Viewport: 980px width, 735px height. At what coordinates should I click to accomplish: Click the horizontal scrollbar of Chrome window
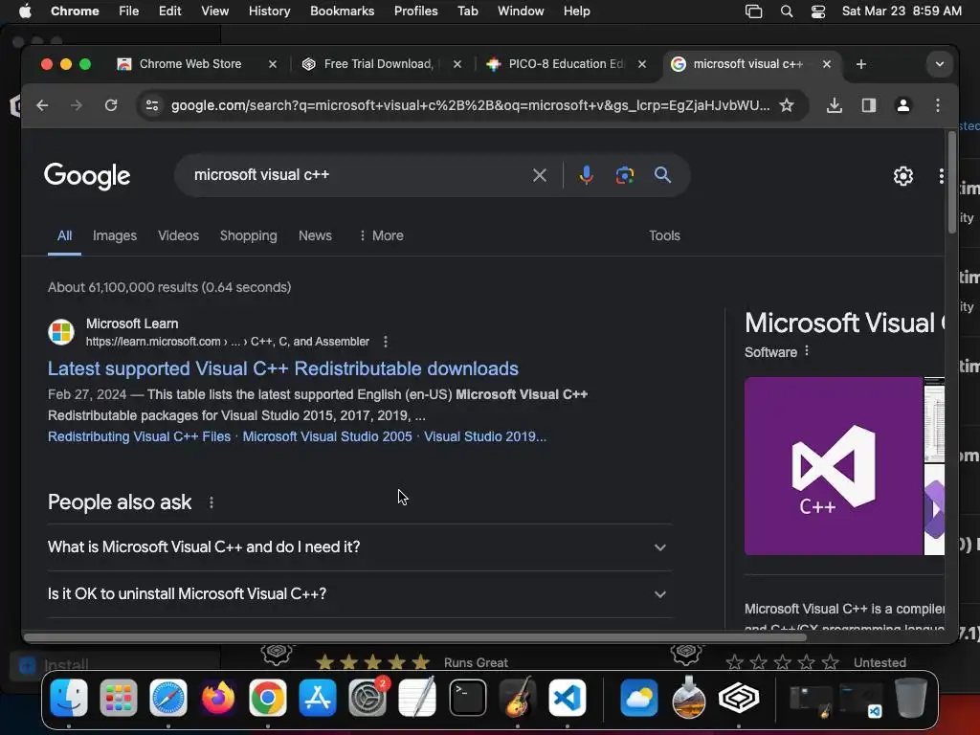(415, 637)
